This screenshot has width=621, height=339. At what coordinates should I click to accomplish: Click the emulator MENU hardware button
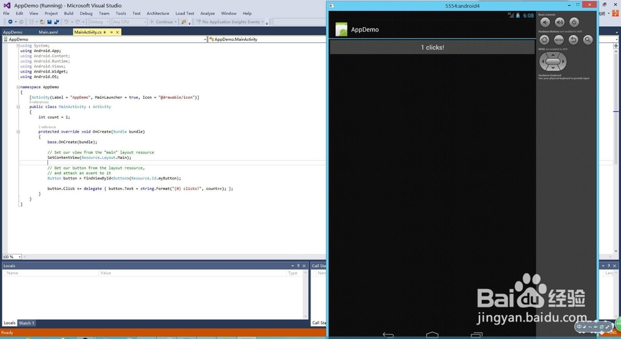[559, 40]
